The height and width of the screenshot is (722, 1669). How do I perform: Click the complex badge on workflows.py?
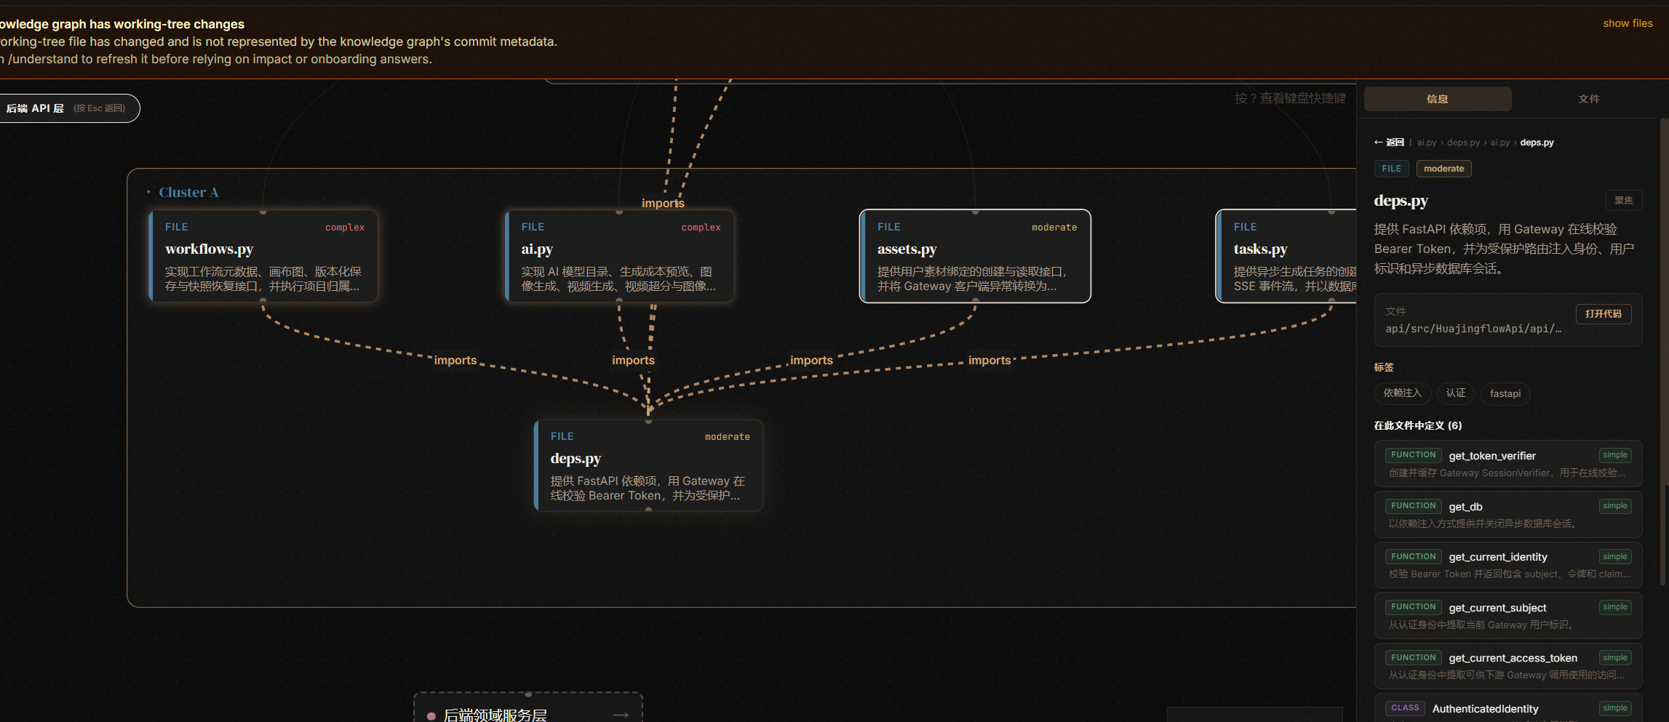point(345,228)
